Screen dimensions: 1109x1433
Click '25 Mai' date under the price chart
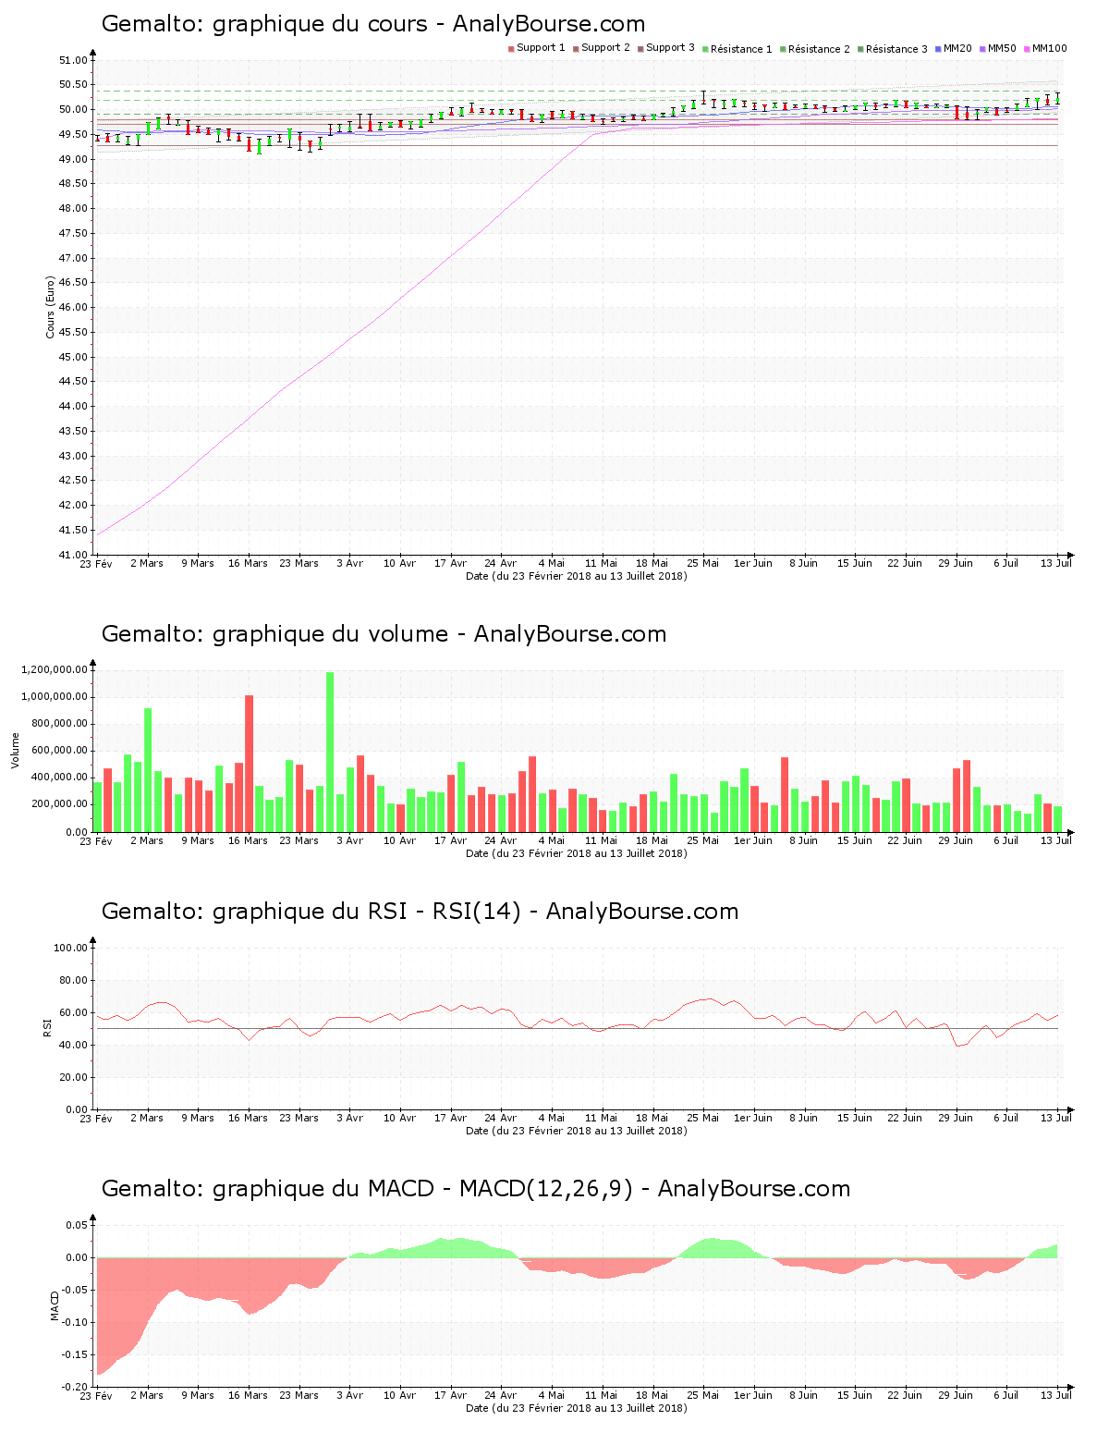click(x=703, y=563)
